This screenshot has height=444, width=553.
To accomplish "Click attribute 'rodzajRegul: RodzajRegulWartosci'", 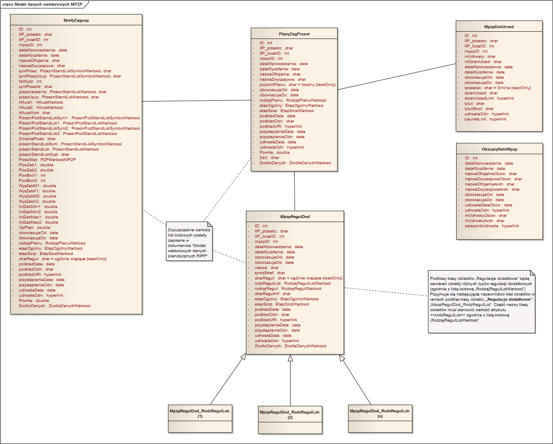I will click(x=288, y=289).
